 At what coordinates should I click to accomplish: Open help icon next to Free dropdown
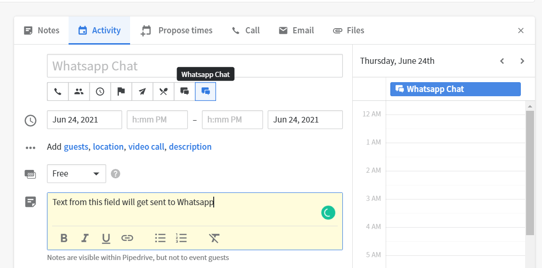tap(116, 174)
